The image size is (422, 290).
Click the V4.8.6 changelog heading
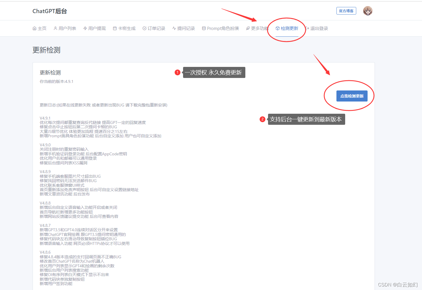tap(45, 252)
